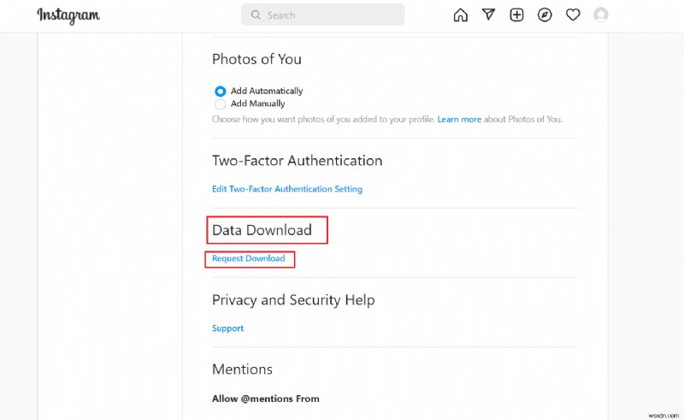This screenshot has width=684, height=420.
Task: Click the Instagram logo
Action: point(68,15)
